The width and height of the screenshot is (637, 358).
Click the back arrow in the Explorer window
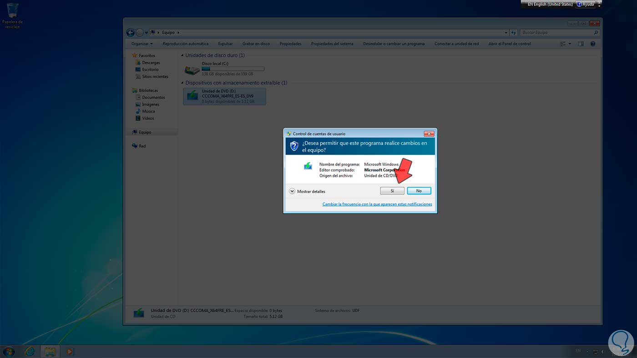click(131, 33)
